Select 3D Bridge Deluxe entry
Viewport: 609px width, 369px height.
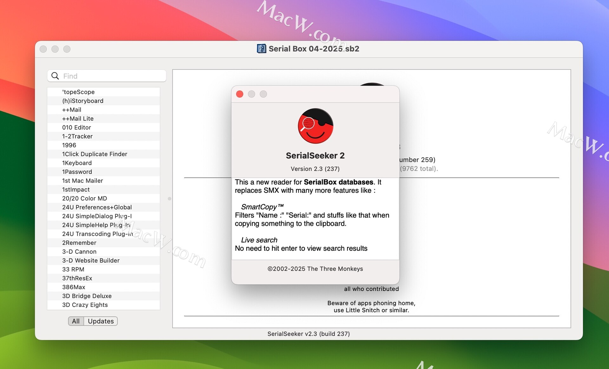point(103,296)
